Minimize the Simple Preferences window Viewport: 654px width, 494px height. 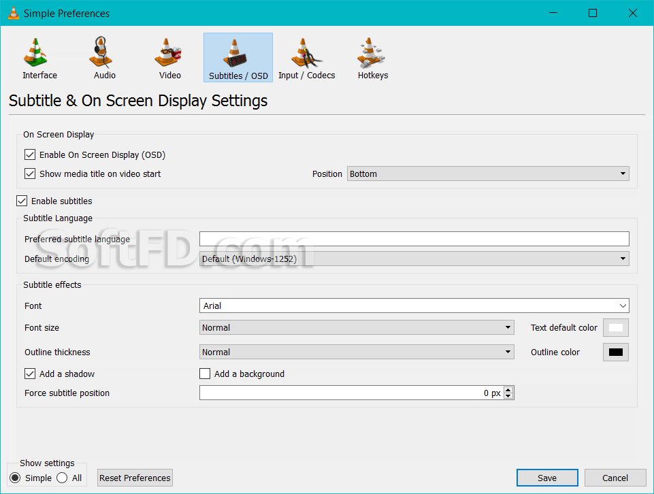[553, 13]
